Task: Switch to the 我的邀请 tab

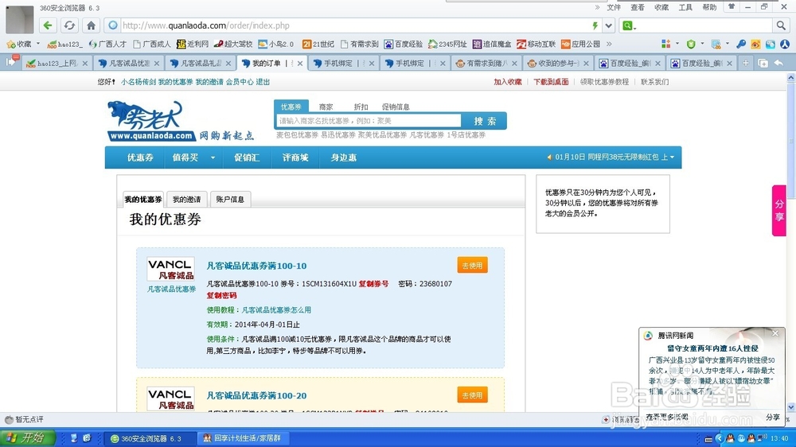Action: coord(186,200)
